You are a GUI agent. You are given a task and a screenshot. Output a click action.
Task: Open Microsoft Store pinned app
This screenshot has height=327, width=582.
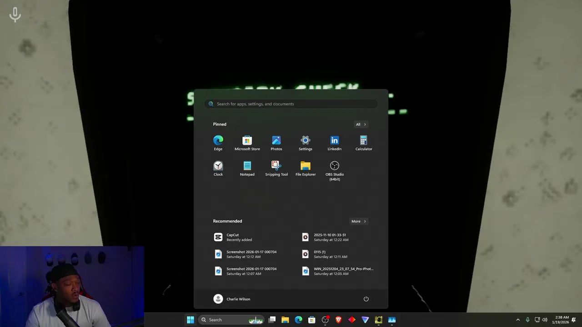coord(247,143)
